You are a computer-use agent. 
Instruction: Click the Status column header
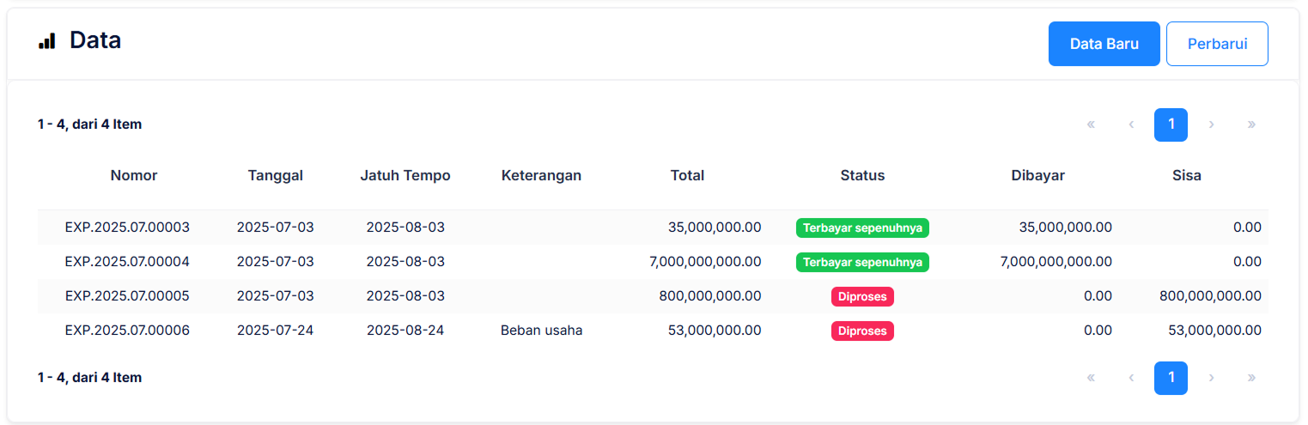tap(862, 175)
